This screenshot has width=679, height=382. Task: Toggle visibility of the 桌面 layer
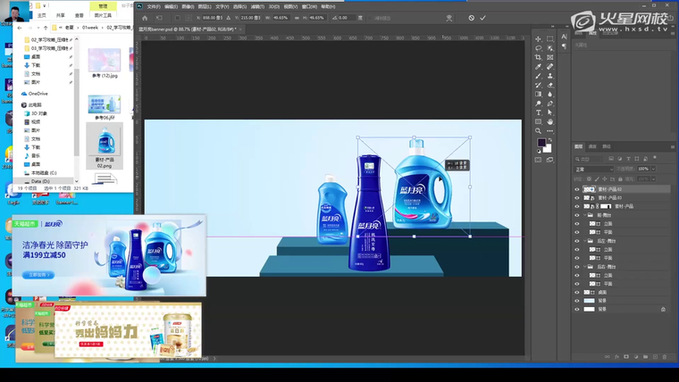point(577,292)
